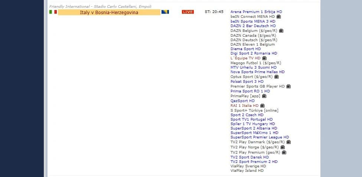The image size is (362, 177).
Task: Click Megogo Futbol 1 ($/geo/R) entry
Action: point(256,63)
